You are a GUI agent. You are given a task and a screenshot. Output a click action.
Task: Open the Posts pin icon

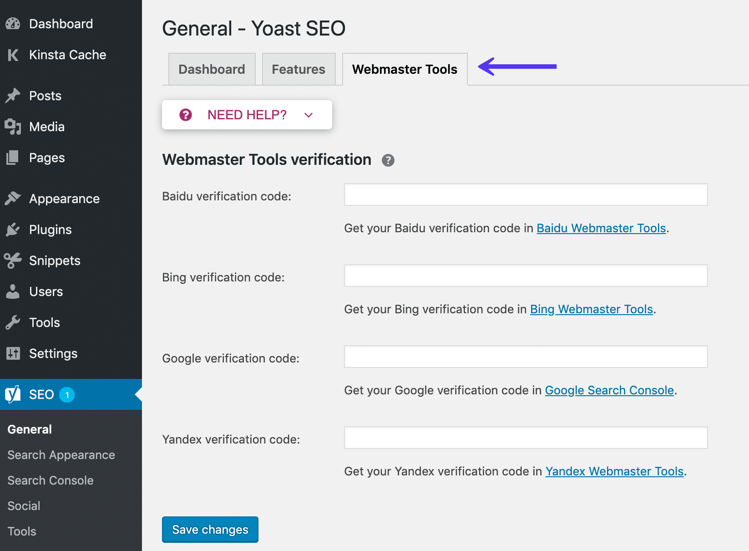point(14,96)
